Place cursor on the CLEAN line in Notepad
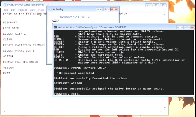The image size is (196, 117). [7, 40]
